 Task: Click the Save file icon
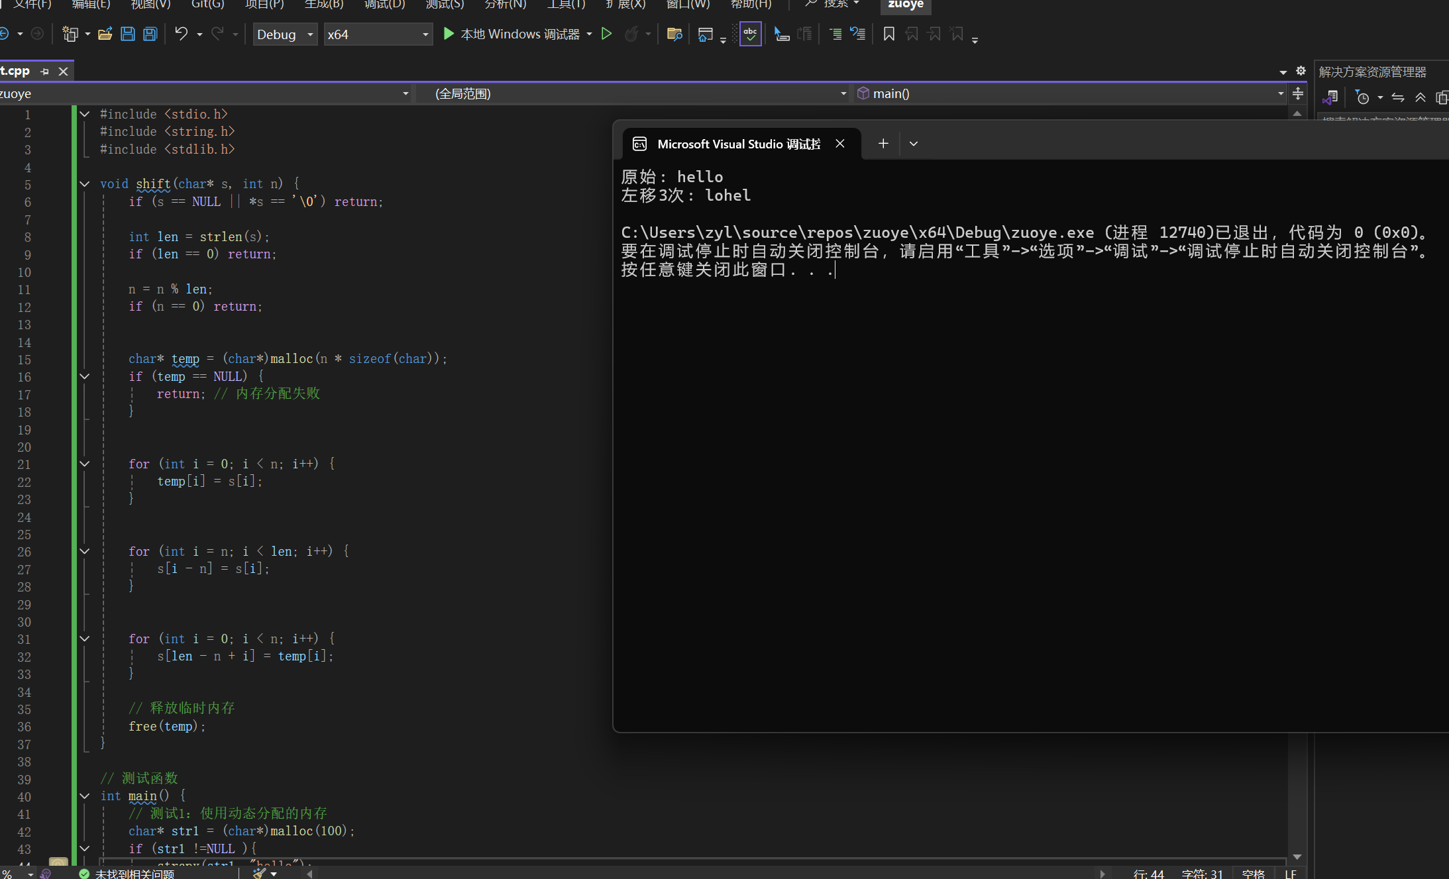click(128, 34)
